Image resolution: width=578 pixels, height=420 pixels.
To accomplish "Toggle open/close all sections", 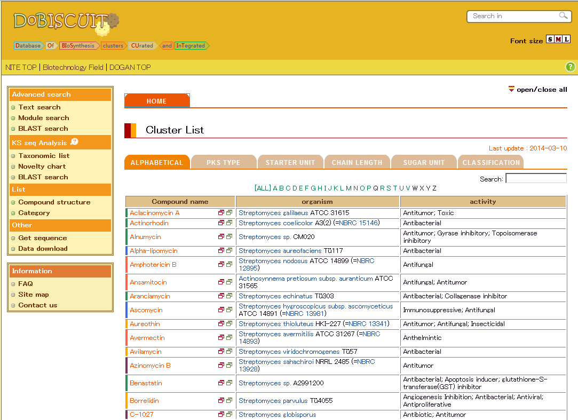I will [538, 90].
